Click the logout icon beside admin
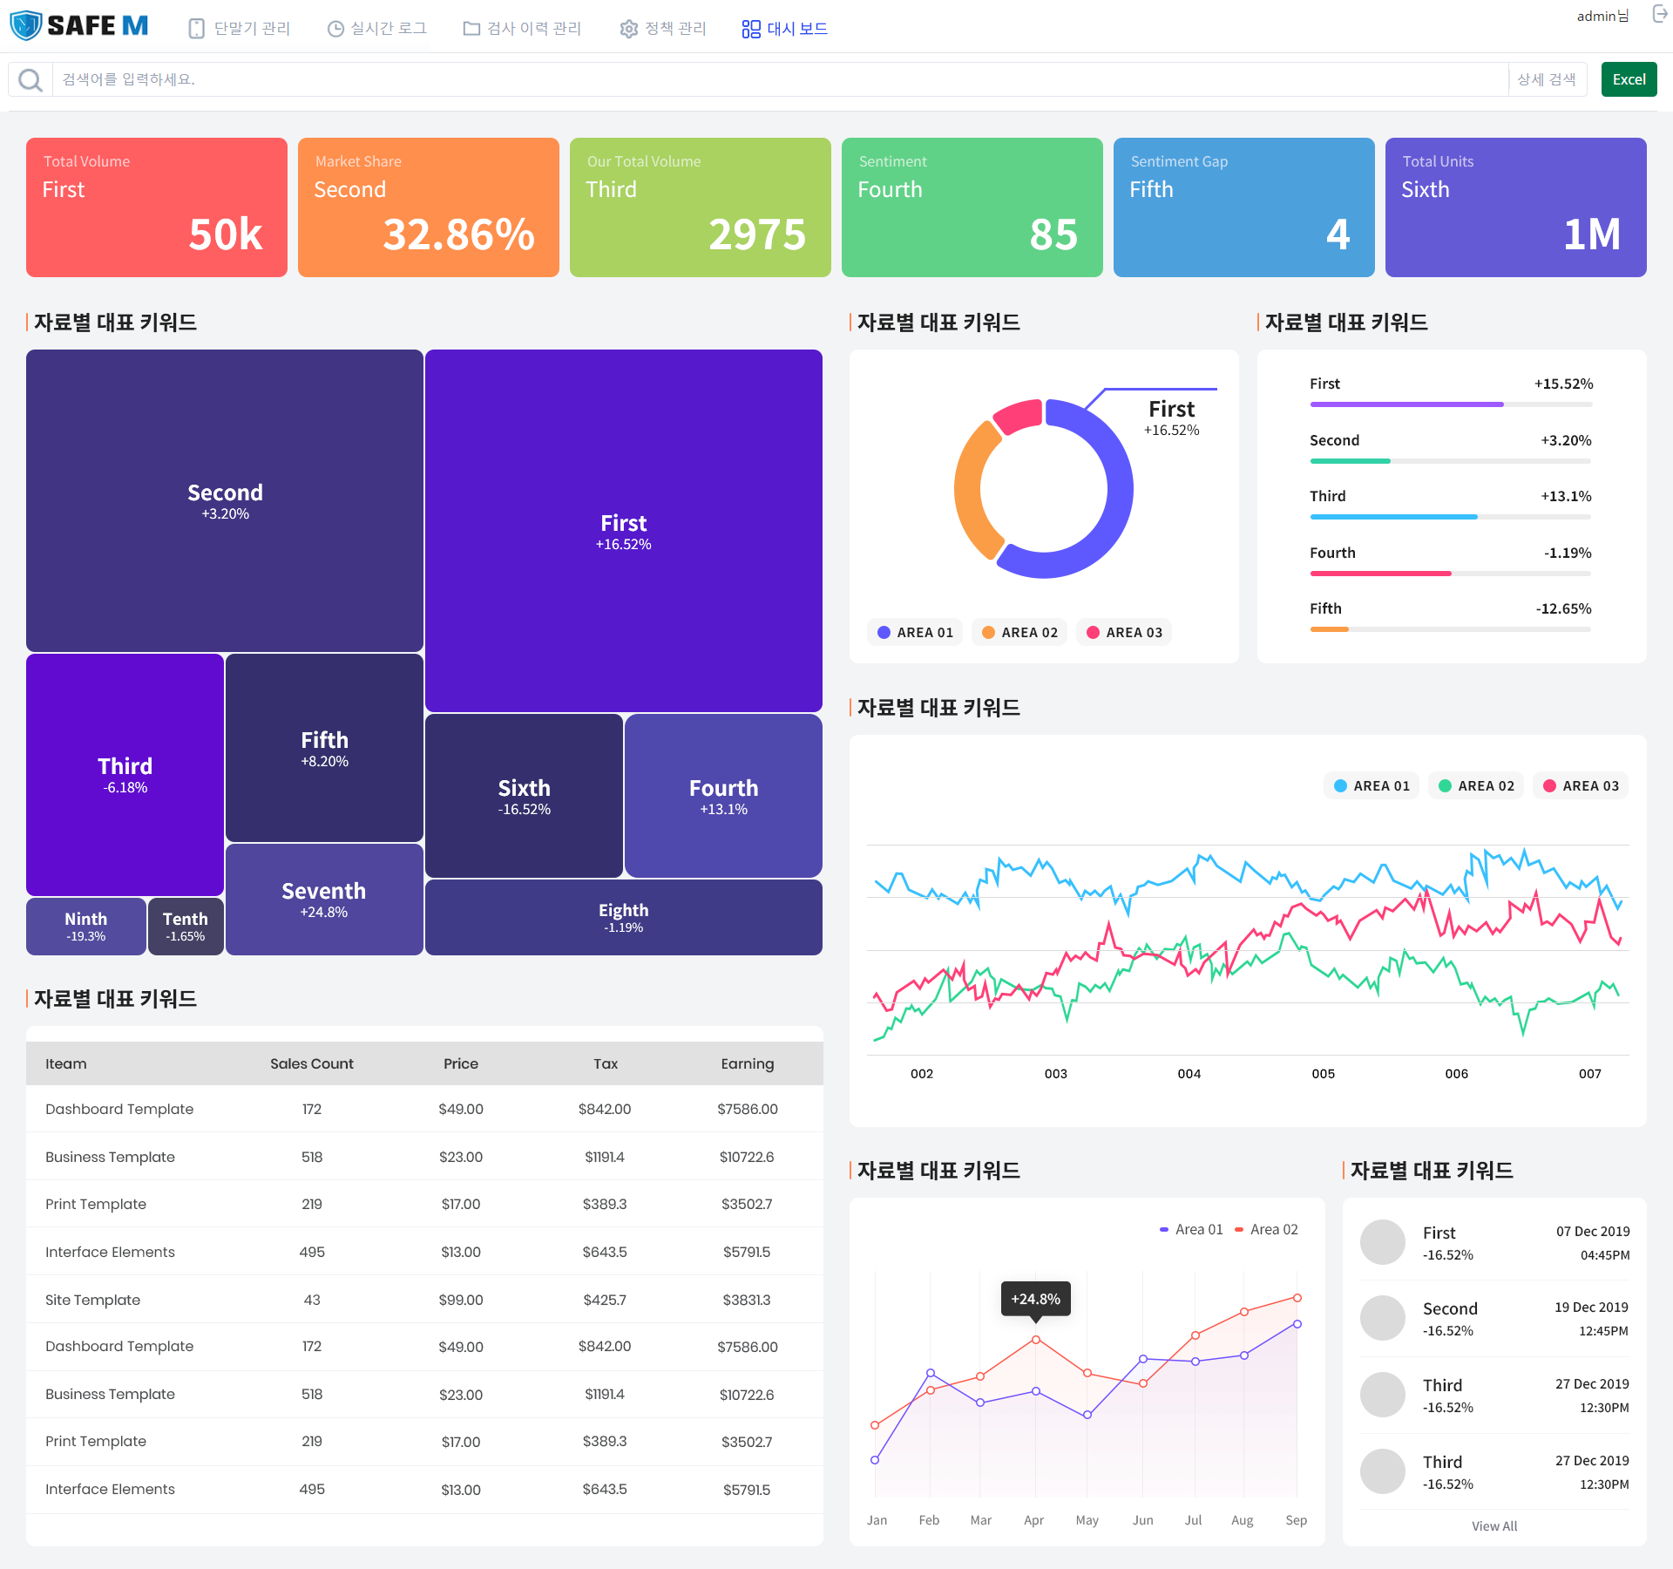 (1659, 15)
